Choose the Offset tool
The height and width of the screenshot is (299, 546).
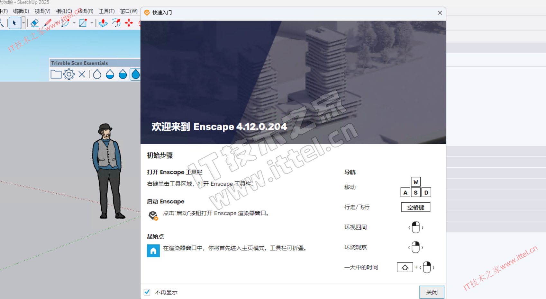pyautogui.click(x=116, y=23)
